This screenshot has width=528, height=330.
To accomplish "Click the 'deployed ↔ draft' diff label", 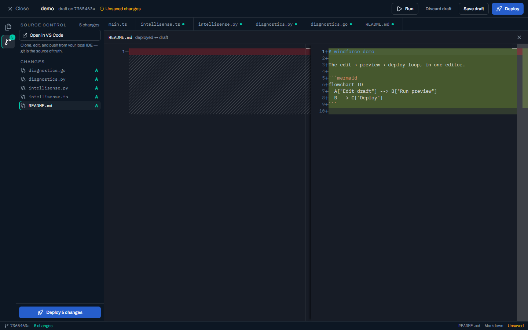I will click(151, 37).
